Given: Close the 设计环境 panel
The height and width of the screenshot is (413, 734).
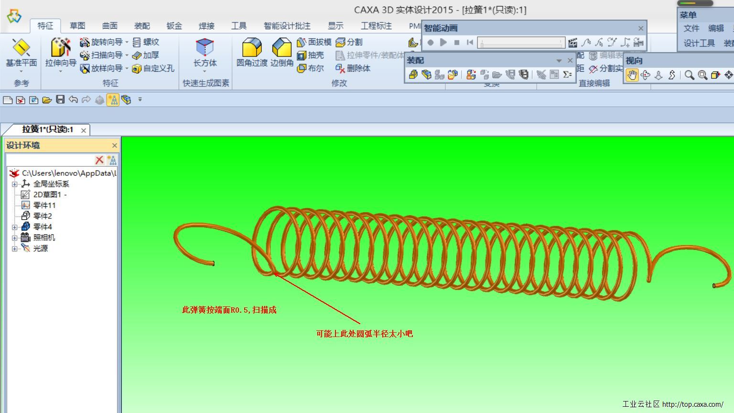Looking at the screenshot, I should 114,145.
